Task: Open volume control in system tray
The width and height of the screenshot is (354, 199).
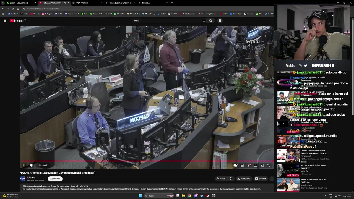Action: click(340, 196)
